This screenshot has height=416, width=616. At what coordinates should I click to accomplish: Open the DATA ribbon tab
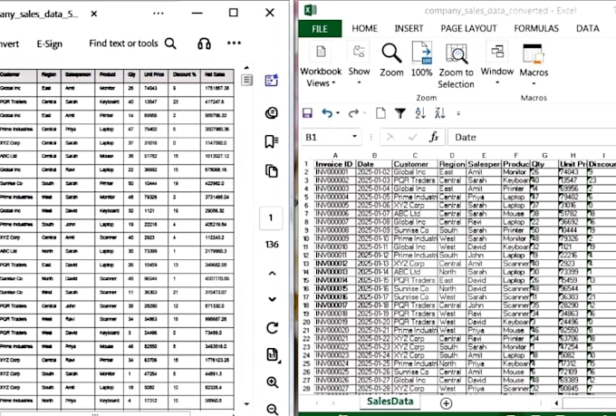(x=587, y=29)
